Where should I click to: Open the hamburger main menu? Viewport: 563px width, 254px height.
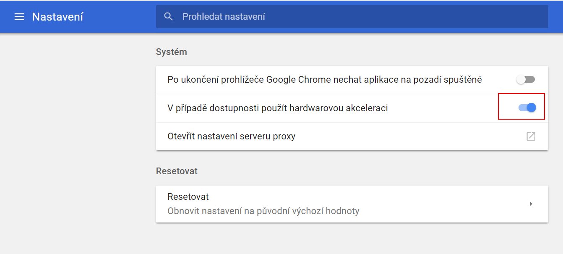coord(19,17)
